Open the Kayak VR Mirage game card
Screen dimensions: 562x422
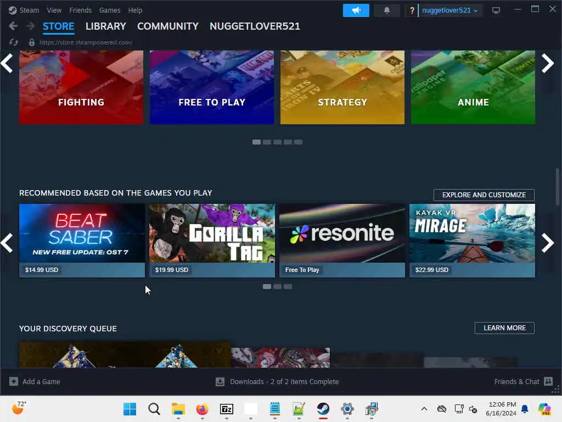(472, 241)
